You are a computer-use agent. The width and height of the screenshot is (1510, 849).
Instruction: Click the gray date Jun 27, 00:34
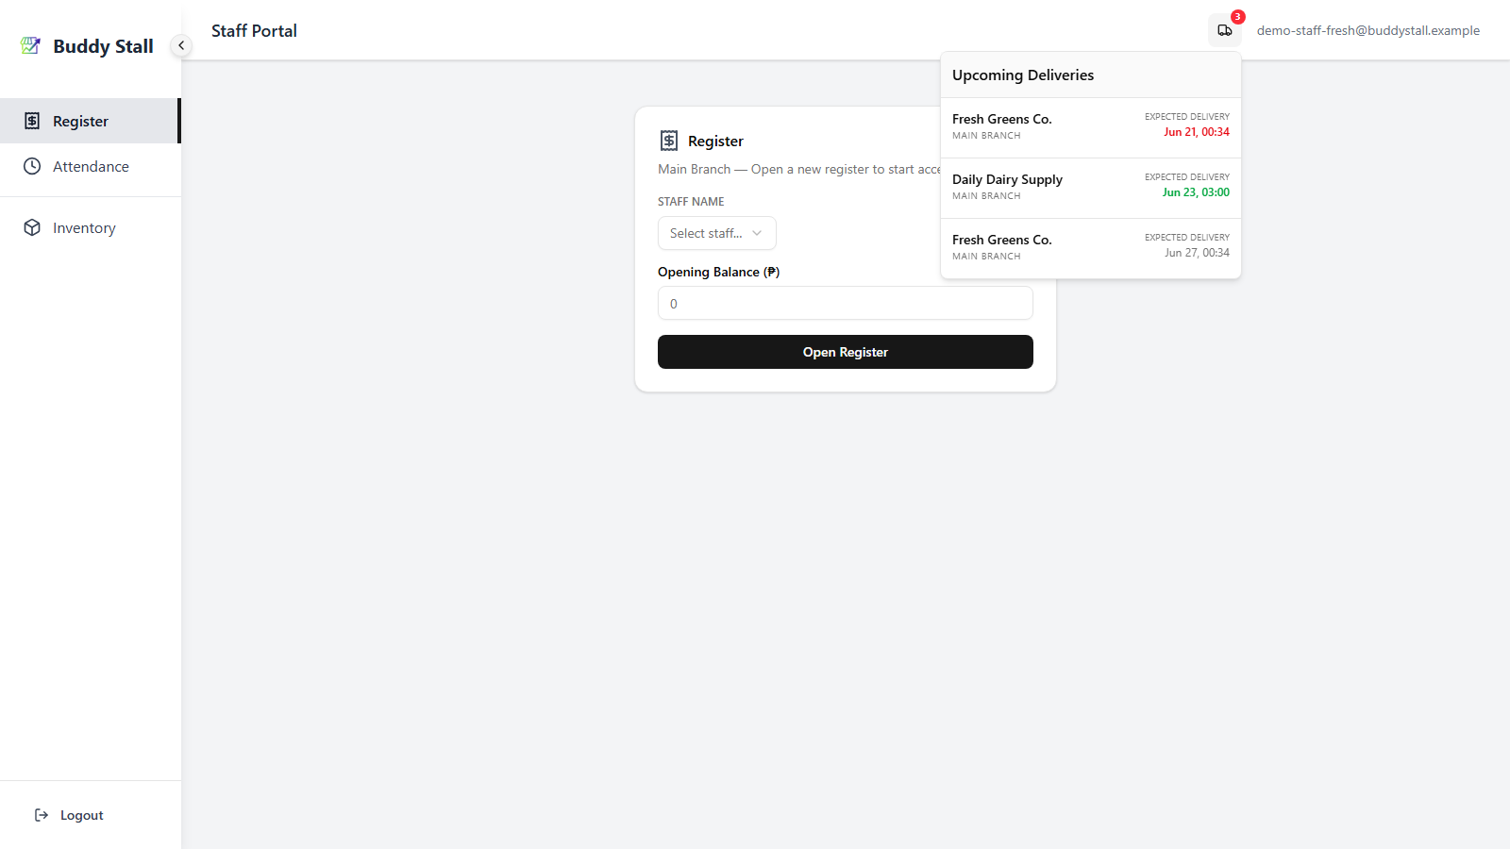(x=1197, y=253)
